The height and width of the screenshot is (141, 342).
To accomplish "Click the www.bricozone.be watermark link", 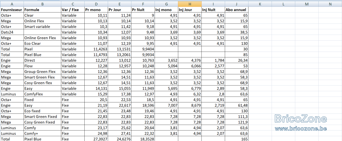I will [x=301, y=129].
